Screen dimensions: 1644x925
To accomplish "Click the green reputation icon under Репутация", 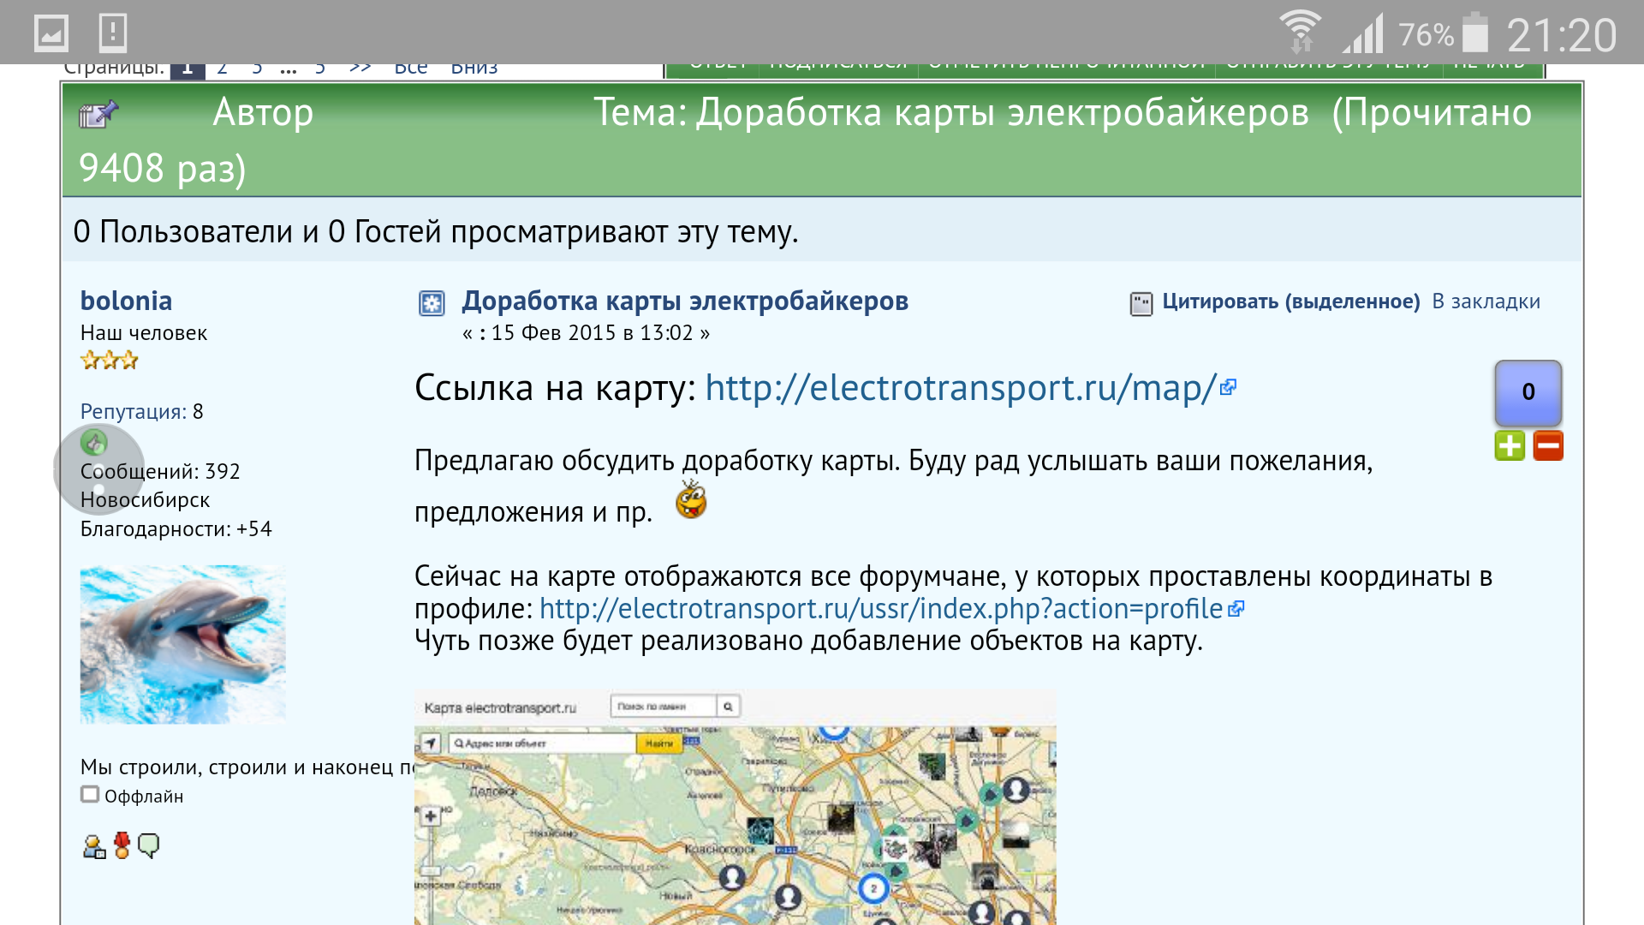I will click(x=93, y=443).
